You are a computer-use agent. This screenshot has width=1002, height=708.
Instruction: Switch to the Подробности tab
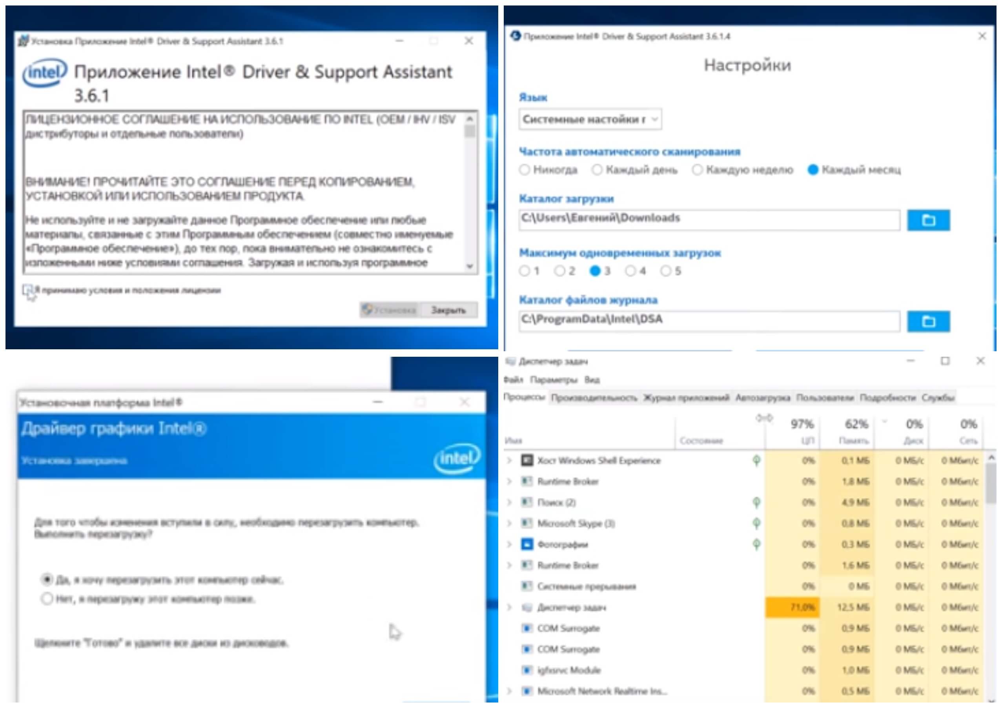coord(888,398)
